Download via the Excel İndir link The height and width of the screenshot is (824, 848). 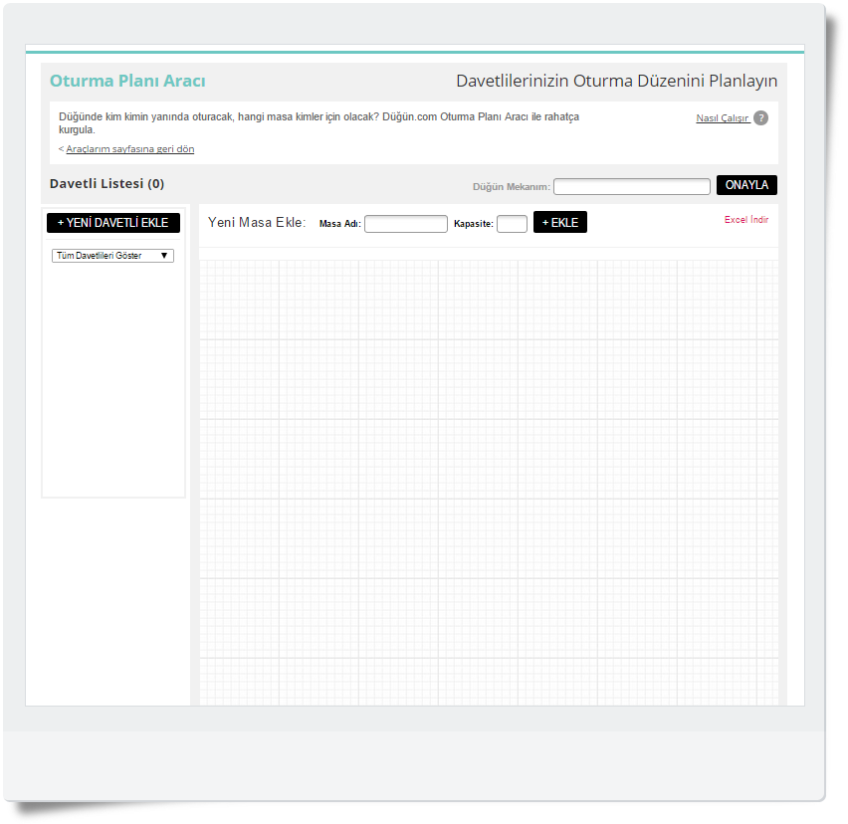[746, 220]
